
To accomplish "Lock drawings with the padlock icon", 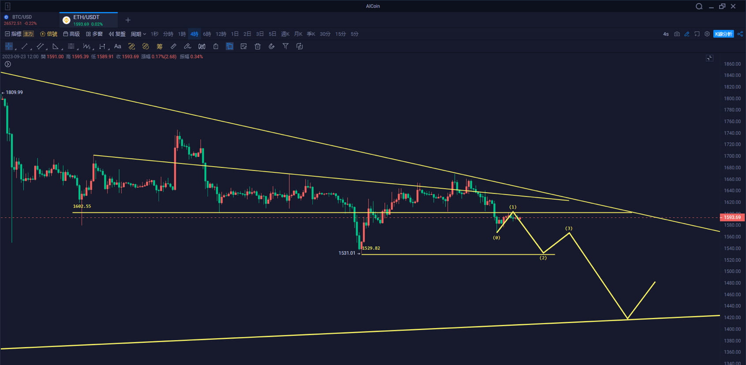I will click(216, 46).
